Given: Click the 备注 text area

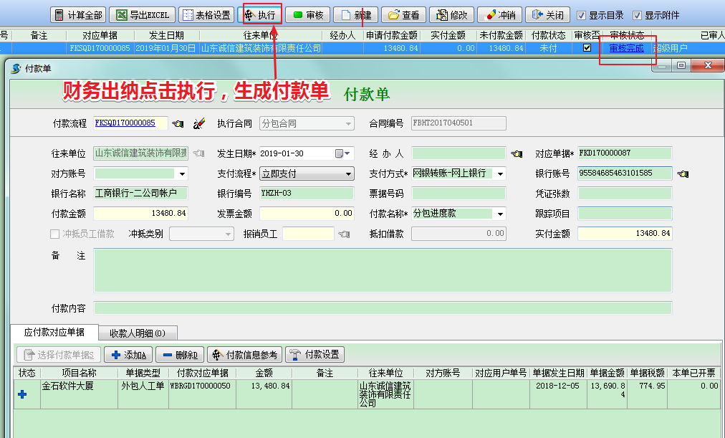Looking at the screenshot, I should point(383,270).
